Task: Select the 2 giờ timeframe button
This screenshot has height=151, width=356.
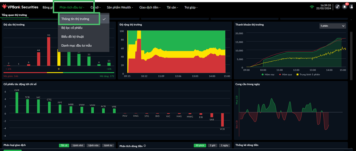Action: pyautogui.click(x=212, y=145)
